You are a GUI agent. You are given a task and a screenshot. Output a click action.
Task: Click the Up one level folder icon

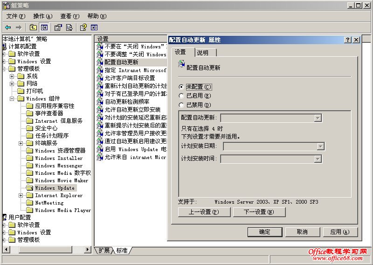[x=33, y=27]
